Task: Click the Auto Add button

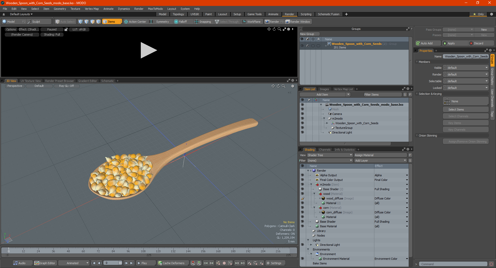Action: (x=428, y=43)
